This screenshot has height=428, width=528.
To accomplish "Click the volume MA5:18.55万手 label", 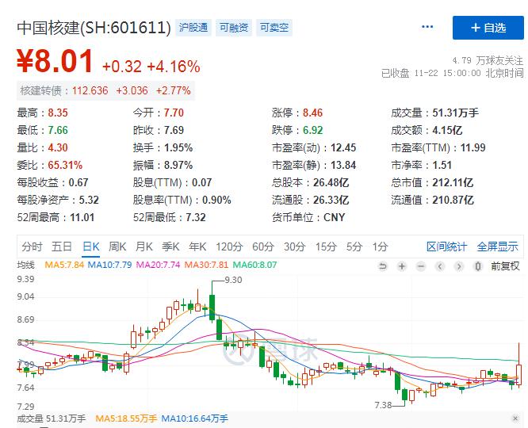I will (126, 418).
